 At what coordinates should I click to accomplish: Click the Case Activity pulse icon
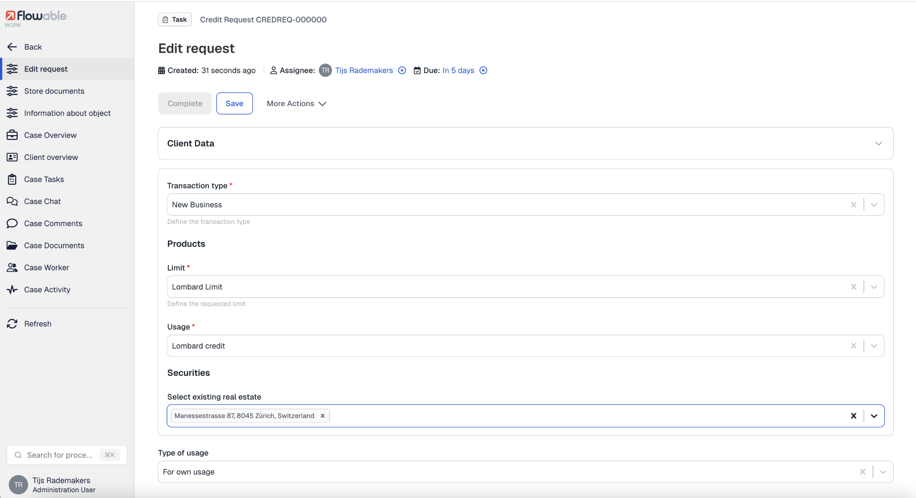click(12, 290)
